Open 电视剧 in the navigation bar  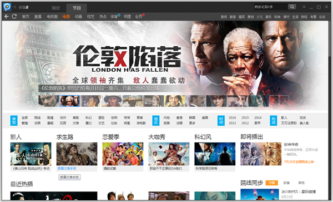click(x=52, y=17)
